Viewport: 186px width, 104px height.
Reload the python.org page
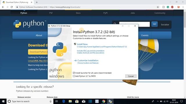12,7
